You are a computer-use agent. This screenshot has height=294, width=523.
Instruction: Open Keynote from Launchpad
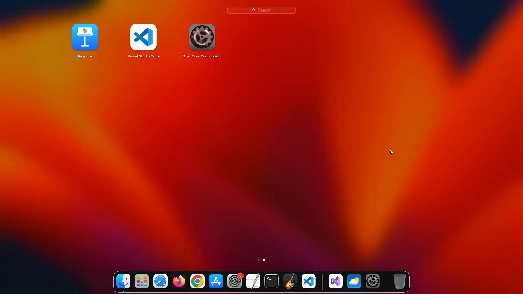85,37
